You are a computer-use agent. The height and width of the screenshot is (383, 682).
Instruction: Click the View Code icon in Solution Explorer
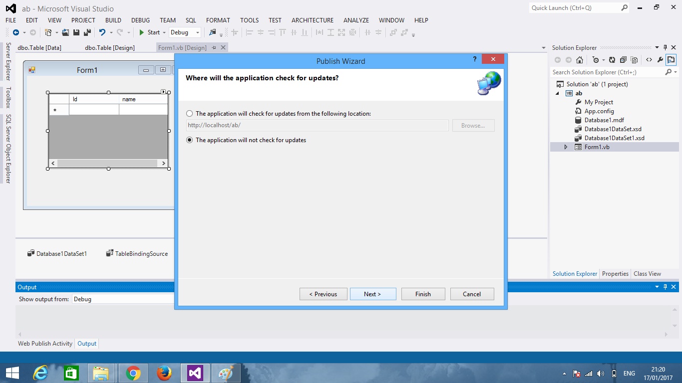pos(649,60)
